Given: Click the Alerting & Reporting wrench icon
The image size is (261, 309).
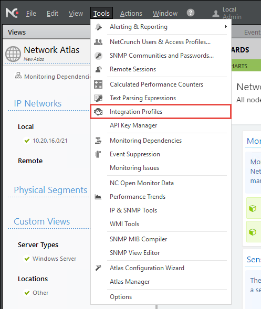Looking at the screenshot, I should coord(98,27).
